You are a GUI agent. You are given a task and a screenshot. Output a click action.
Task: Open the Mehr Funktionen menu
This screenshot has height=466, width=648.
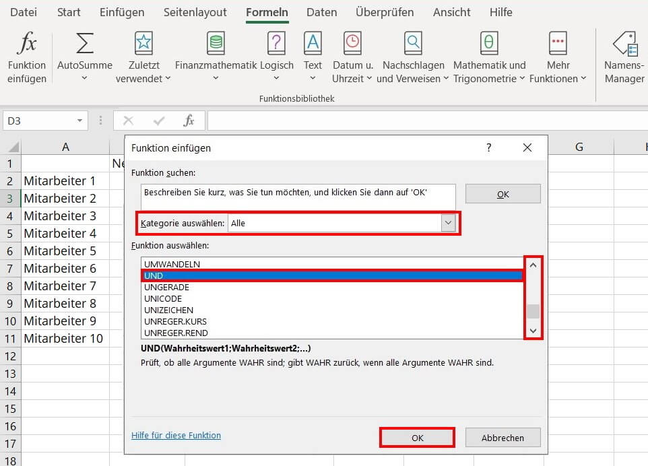(558, 57)
